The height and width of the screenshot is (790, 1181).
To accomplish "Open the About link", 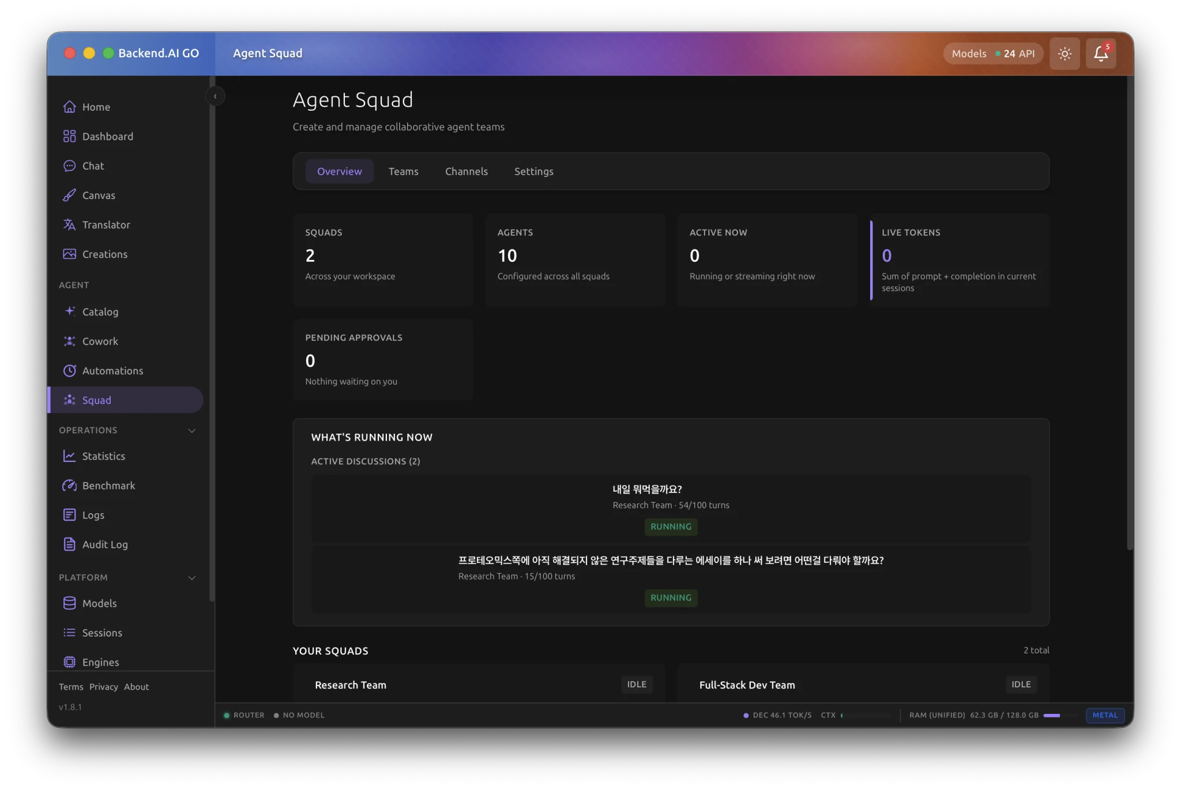I will (x=136, y=686).
